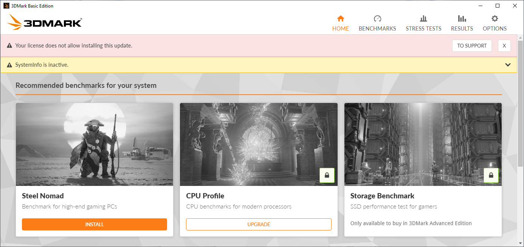Click the Stress Tests bar chart icon

tap(423, 18)
